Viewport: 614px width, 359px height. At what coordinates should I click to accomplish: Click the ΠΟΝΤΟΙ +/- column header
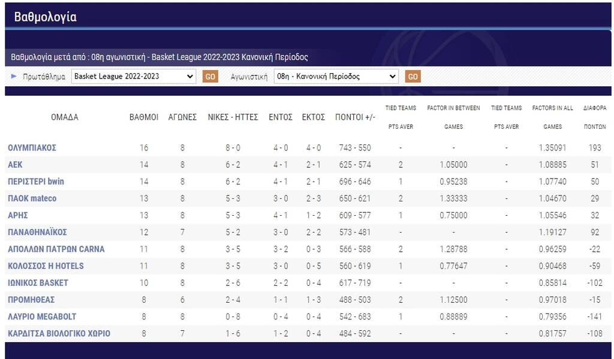pyautogui.click(x=356, y=117)
